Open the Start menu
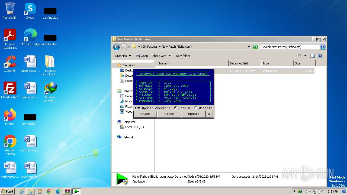This screenshot has height=195, width=347. [8, 191]
